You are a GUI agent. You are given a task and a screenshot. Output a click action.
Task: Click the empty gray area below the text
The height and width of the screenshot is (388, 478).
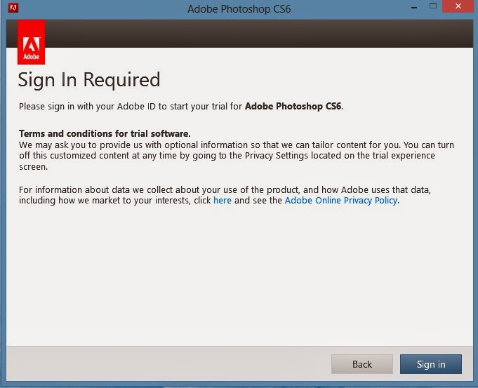click(x=239, y=281)
